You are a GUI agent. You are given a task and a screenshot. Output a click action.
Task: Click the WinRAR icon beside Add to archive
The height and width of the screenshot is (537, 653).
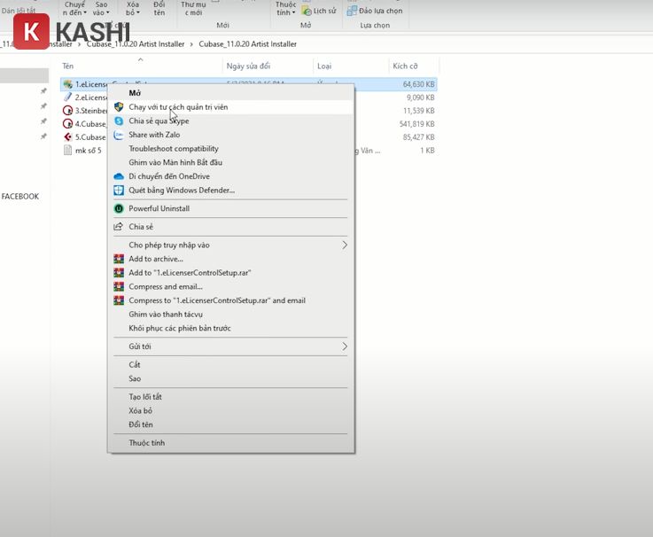[119, 259]
